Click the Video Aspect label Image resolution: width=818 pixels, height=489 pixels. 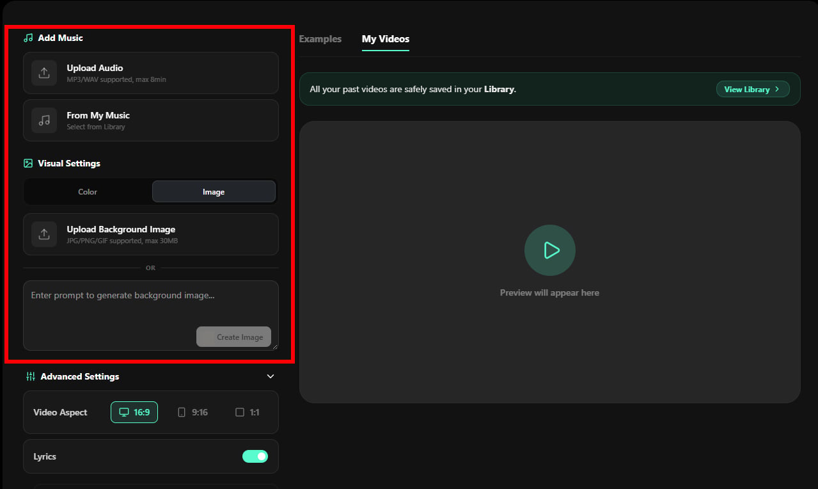click(x=60, y=412)
